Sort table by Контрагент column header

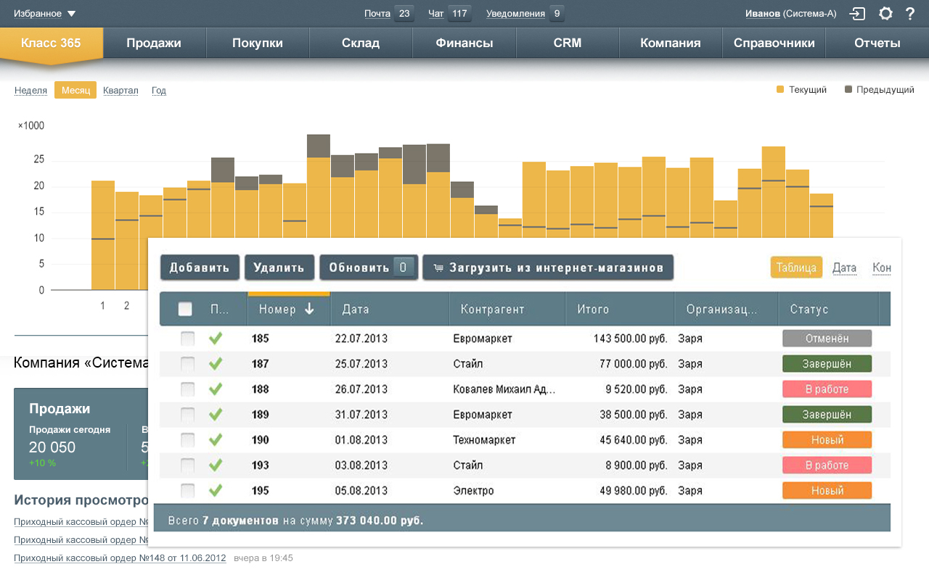(x=507, y=309)
